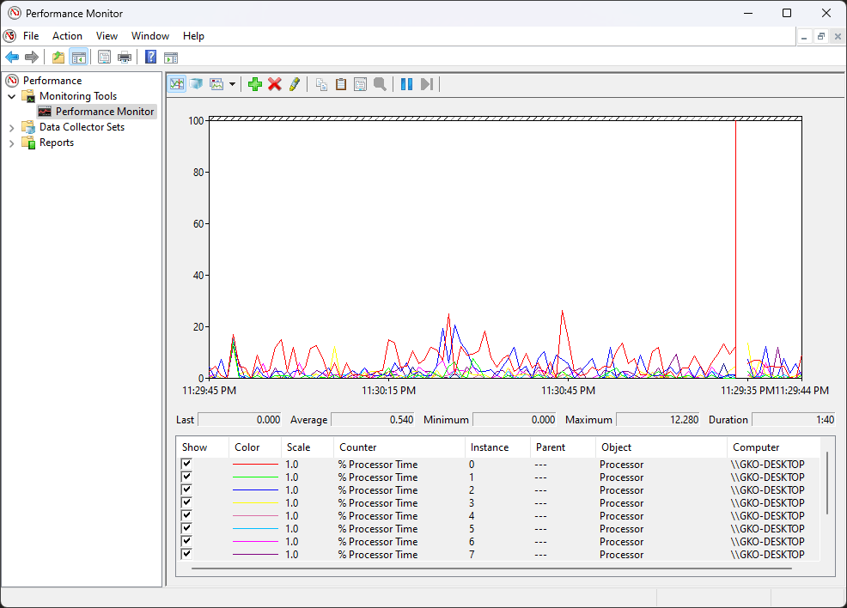
Task: Click the Paste Counter List clipboard icon
Action: pyautogui.click(x=341, y=84)
